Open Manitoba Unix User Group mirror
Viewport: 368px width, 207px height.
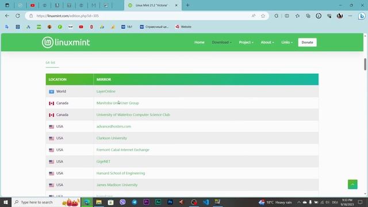[117, 103]
